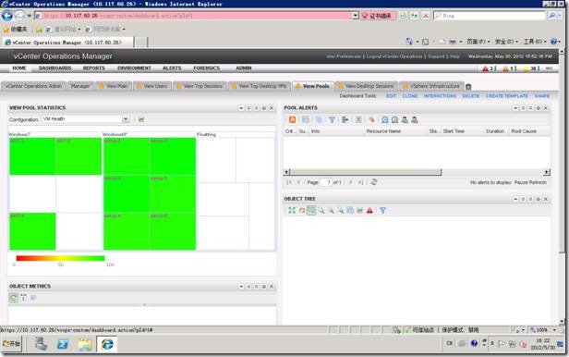Open the Start button on taskbar
Image resolution: width=569 pixels, height=357 pixels.
click(x=12, y=343)
